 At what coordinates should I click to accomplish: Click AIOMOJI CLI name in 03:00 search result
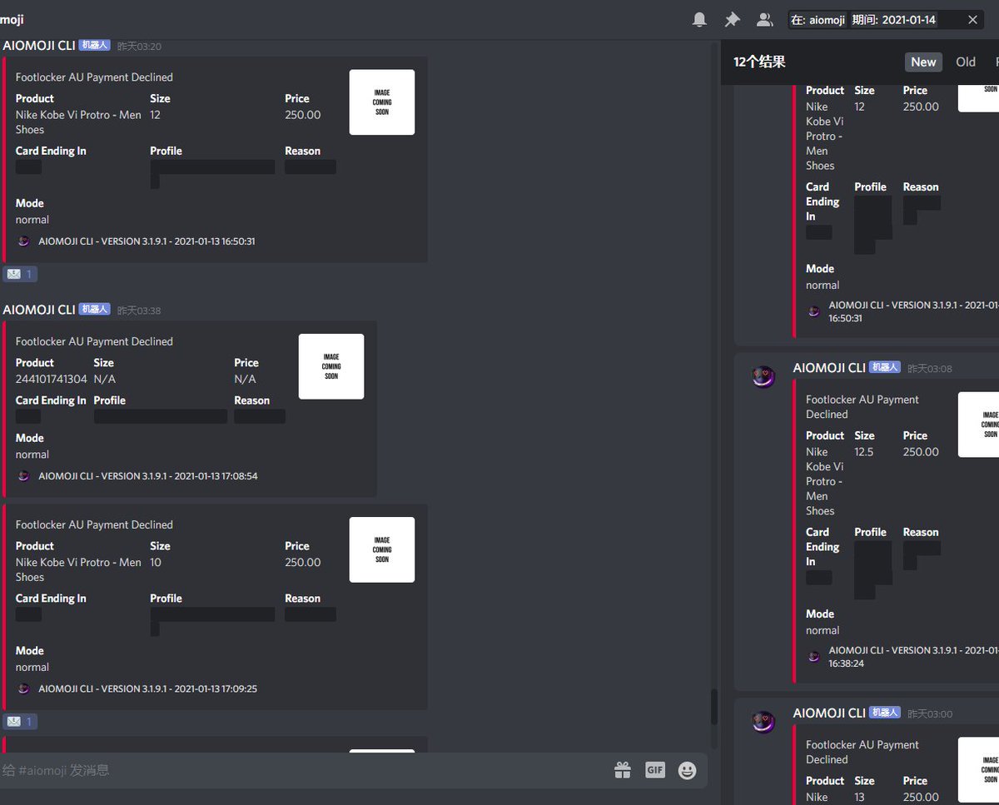829,713
